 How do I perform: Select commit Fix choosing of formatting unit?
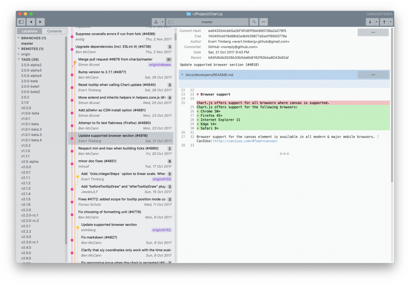click(122, 214)
